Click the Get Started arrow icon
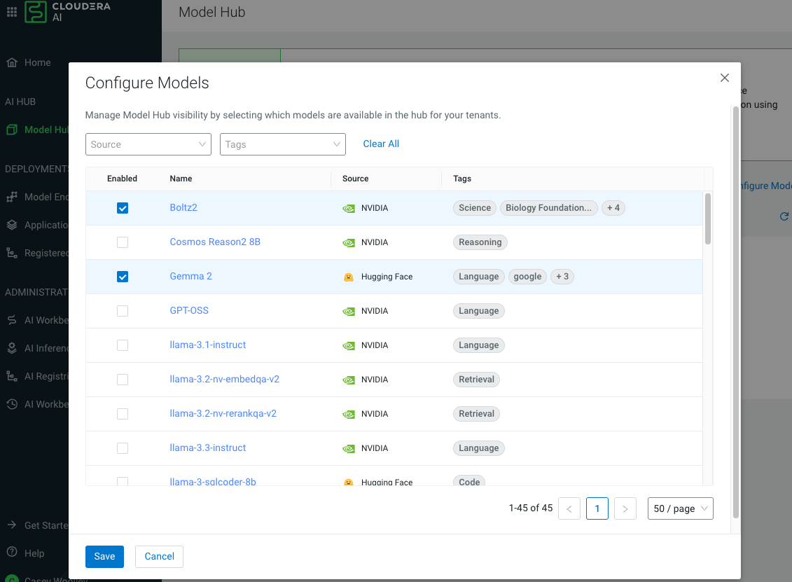The width and height of the screenshot is (792, 582). pos(12,525)
